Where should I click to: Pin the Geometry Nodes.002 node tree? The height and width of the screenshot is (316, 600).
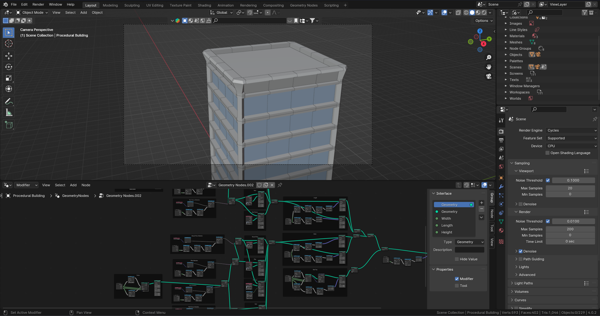(280, 185)
